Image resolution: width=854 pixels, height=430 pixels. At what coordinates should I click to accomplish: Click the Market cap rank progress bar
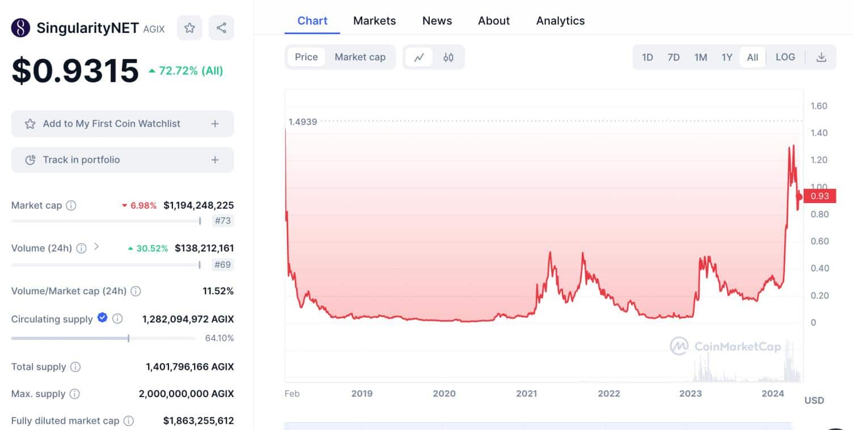[x=106, y=221]
